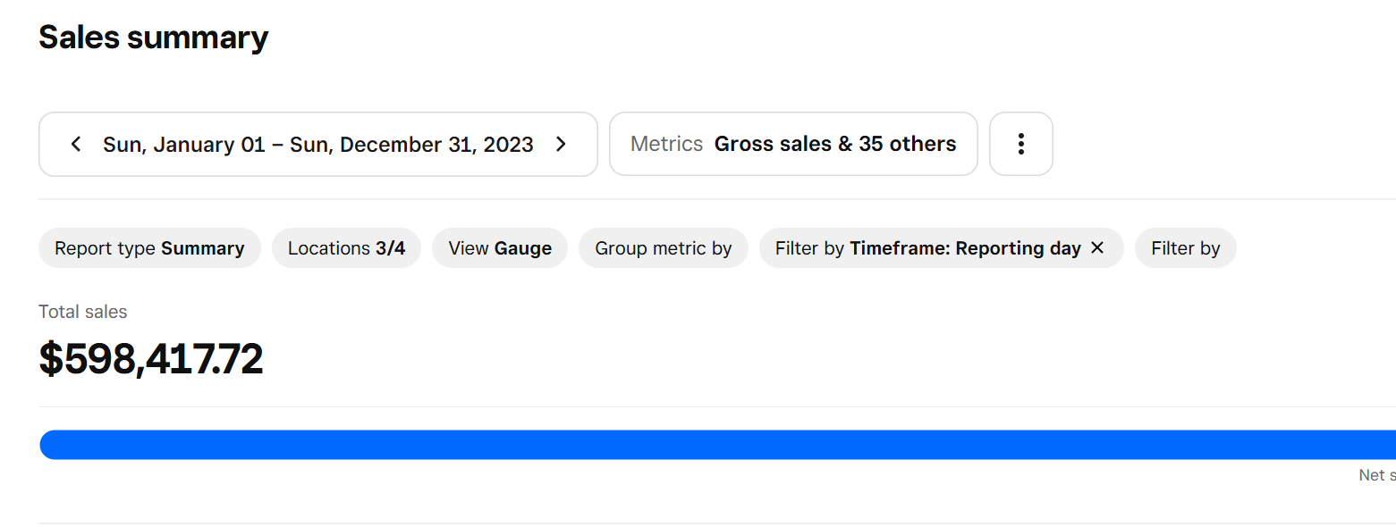1396x527 pixels.
Task: Remove the Timeframe: Reporting day filter
Action: pyautogui.click(x=1097, y=248)
